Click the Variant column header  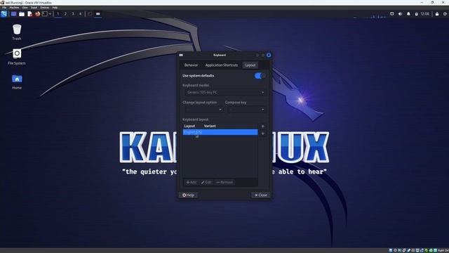click(x=210, y=126)
